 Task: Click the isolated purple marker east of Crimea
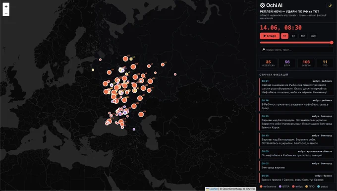pyautogui.click(x=134, y=129)
